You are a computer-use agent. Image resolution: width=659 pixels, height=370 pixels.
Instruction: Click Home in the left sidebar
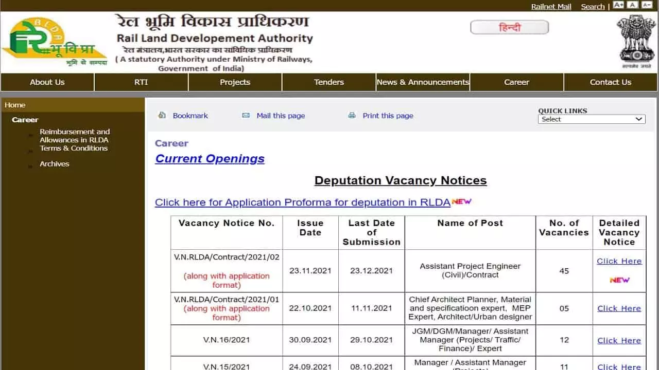point(15,105)
